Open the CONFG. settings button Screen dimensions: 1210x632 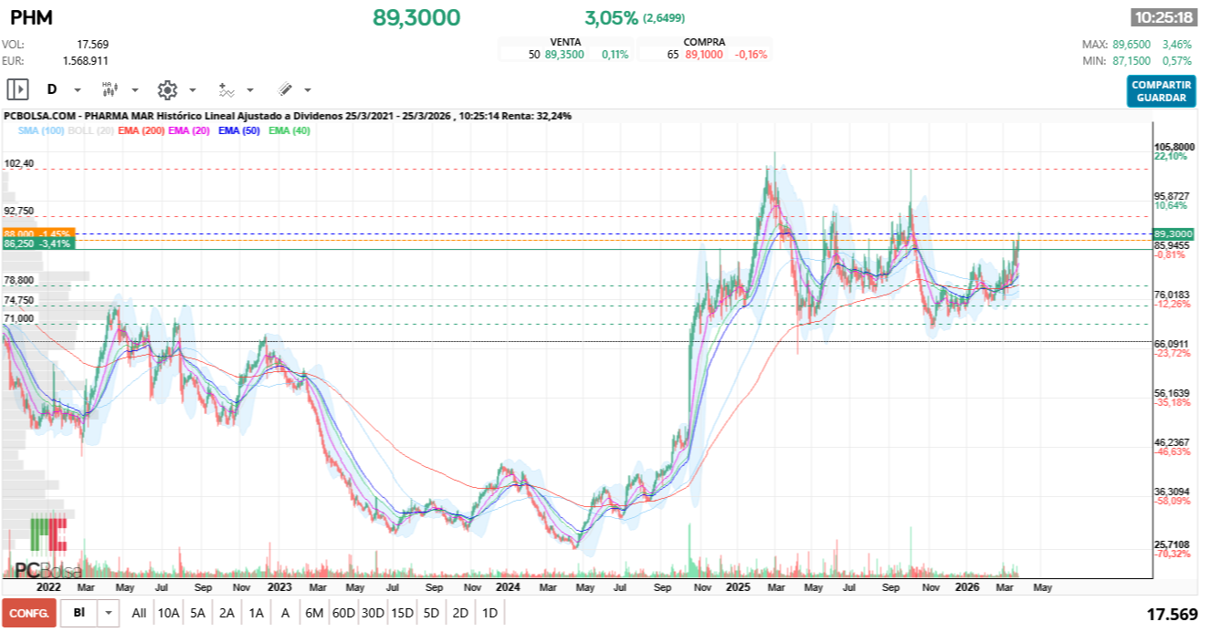27,614
